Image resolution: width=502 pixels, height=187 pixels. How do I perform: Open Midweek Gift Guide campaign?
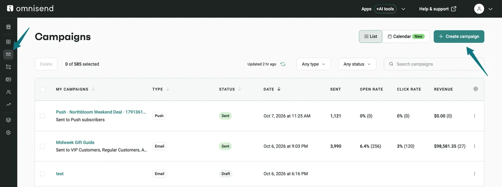pyautogui.click(x=75, y=142)
